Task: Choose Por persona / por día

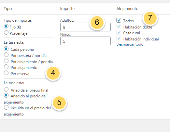Action: [x=6, y=55]
